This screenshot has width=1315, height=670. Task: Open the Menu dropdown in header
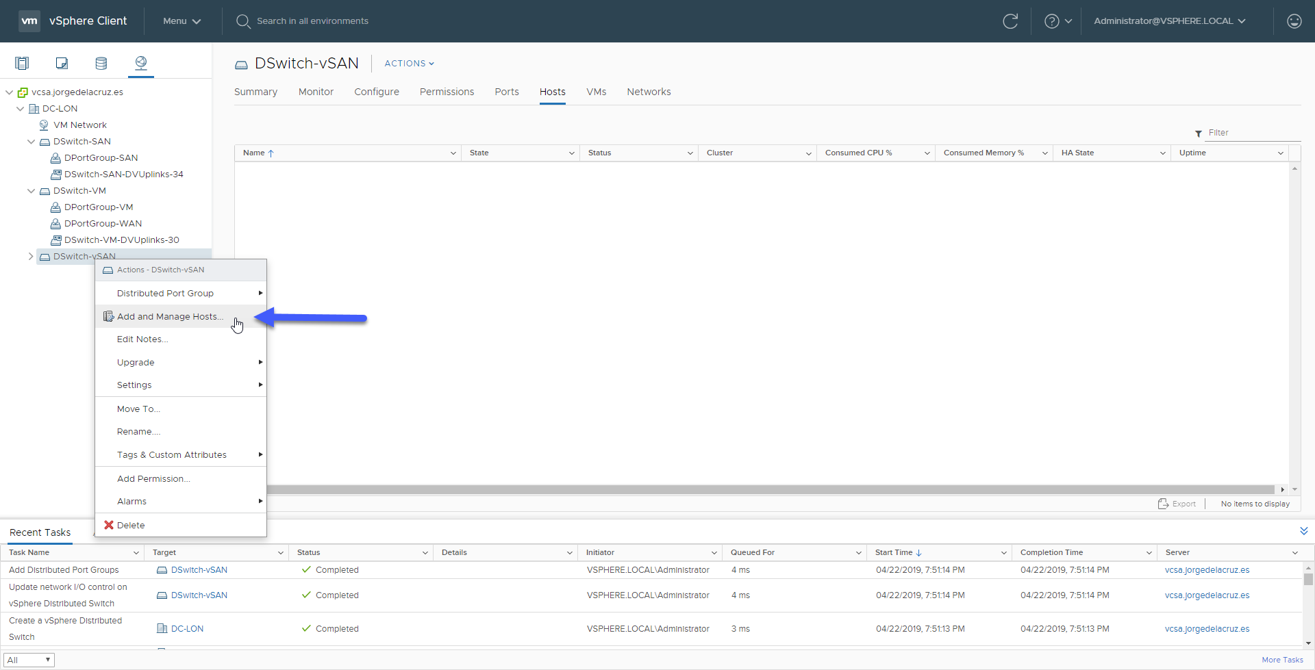[182, 21]
